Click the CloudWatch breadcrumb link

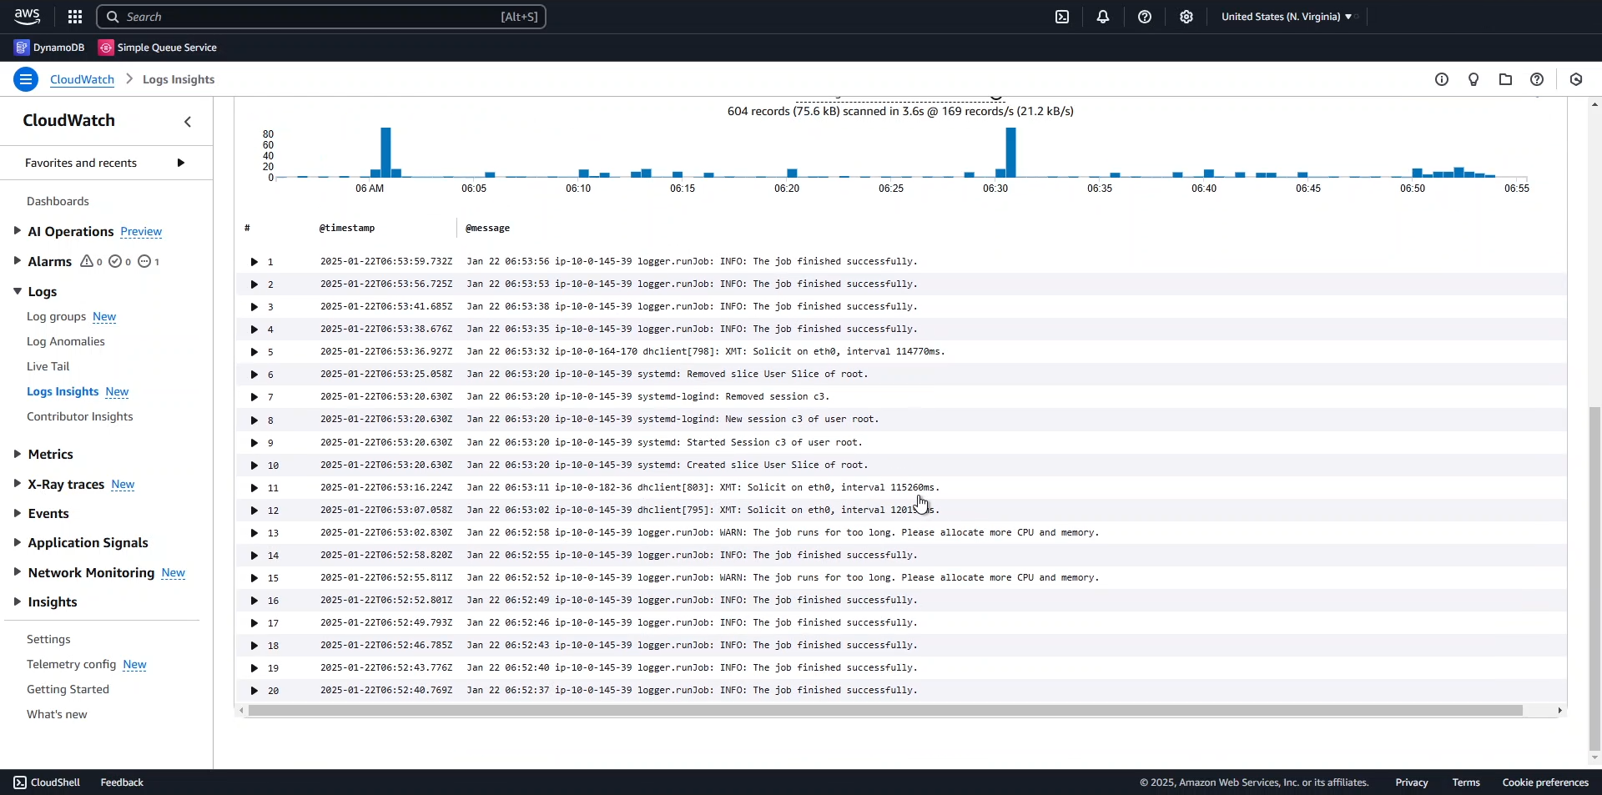click(82, 79)
